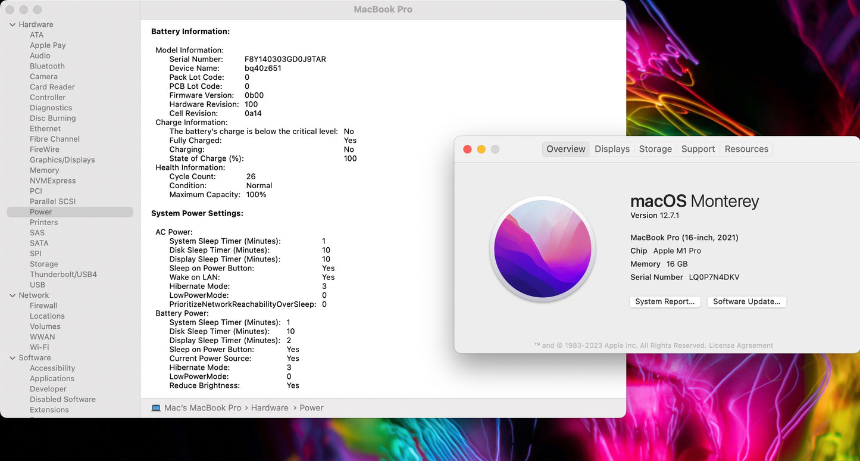Viewport: 860px width, 461px height.
Task: Select Accessibility under Software
Action: [52, 368]
